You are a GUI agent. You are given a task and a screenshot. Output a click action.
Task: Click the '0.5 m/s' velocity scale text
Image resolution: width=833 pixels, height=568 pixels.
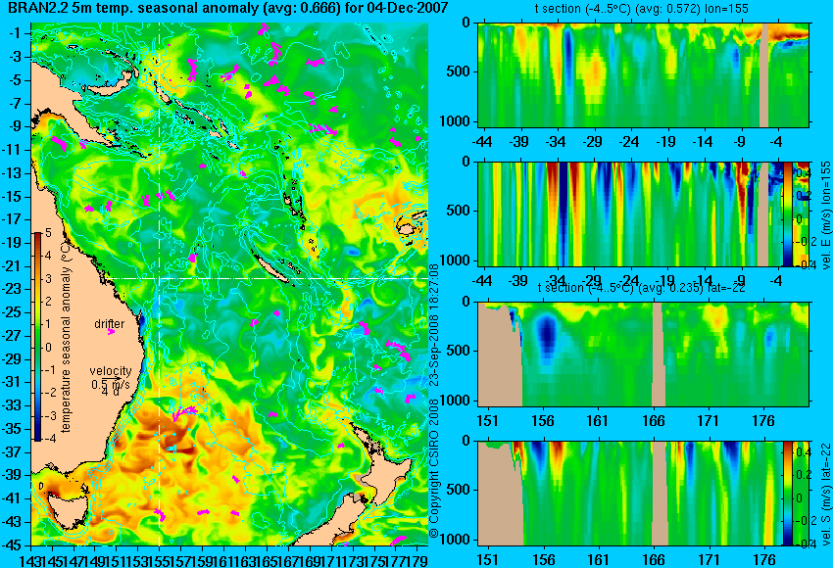[x=111, y=383]
